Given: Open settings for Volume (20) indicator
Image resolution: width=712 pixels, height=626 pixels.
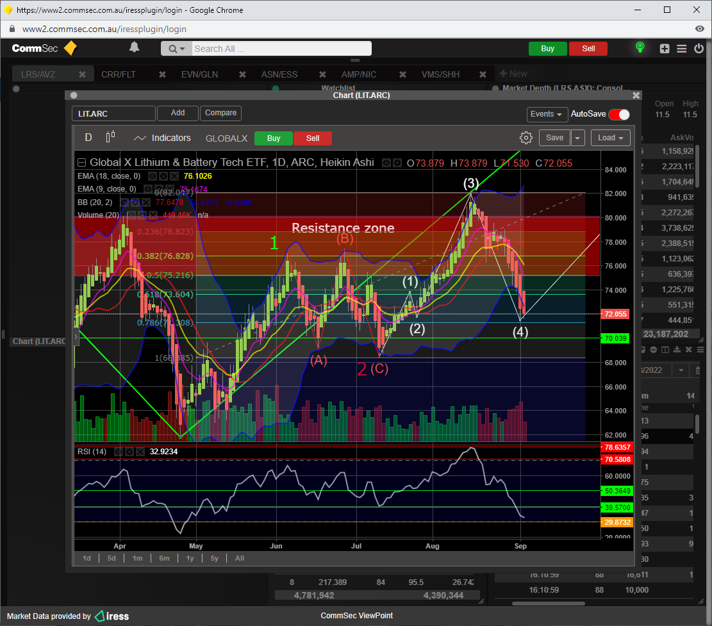Looking at the screenshot, I should (142, 215).
